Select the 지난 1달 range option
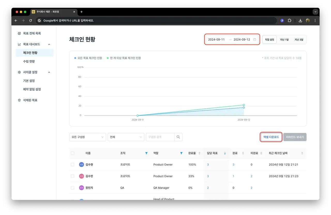 (284, 40)
